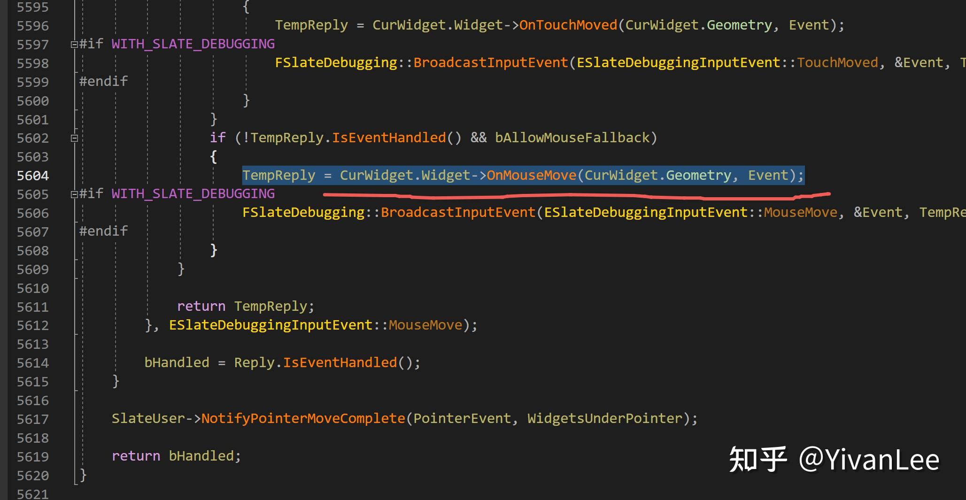966x500 pixels.
Task: Click the NotifyPointerMoveComplete method name
Action: coord(303,419)
